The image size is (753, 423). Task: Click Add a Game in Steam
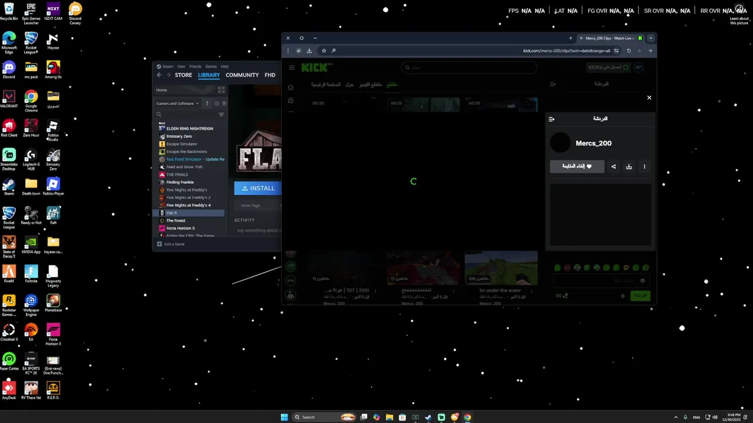point(171,244)
